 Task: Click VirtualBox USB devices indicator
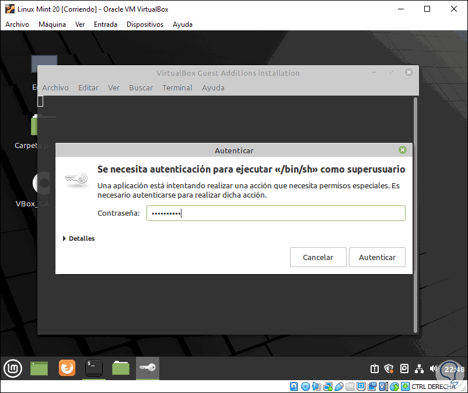(x=339, y=387)
